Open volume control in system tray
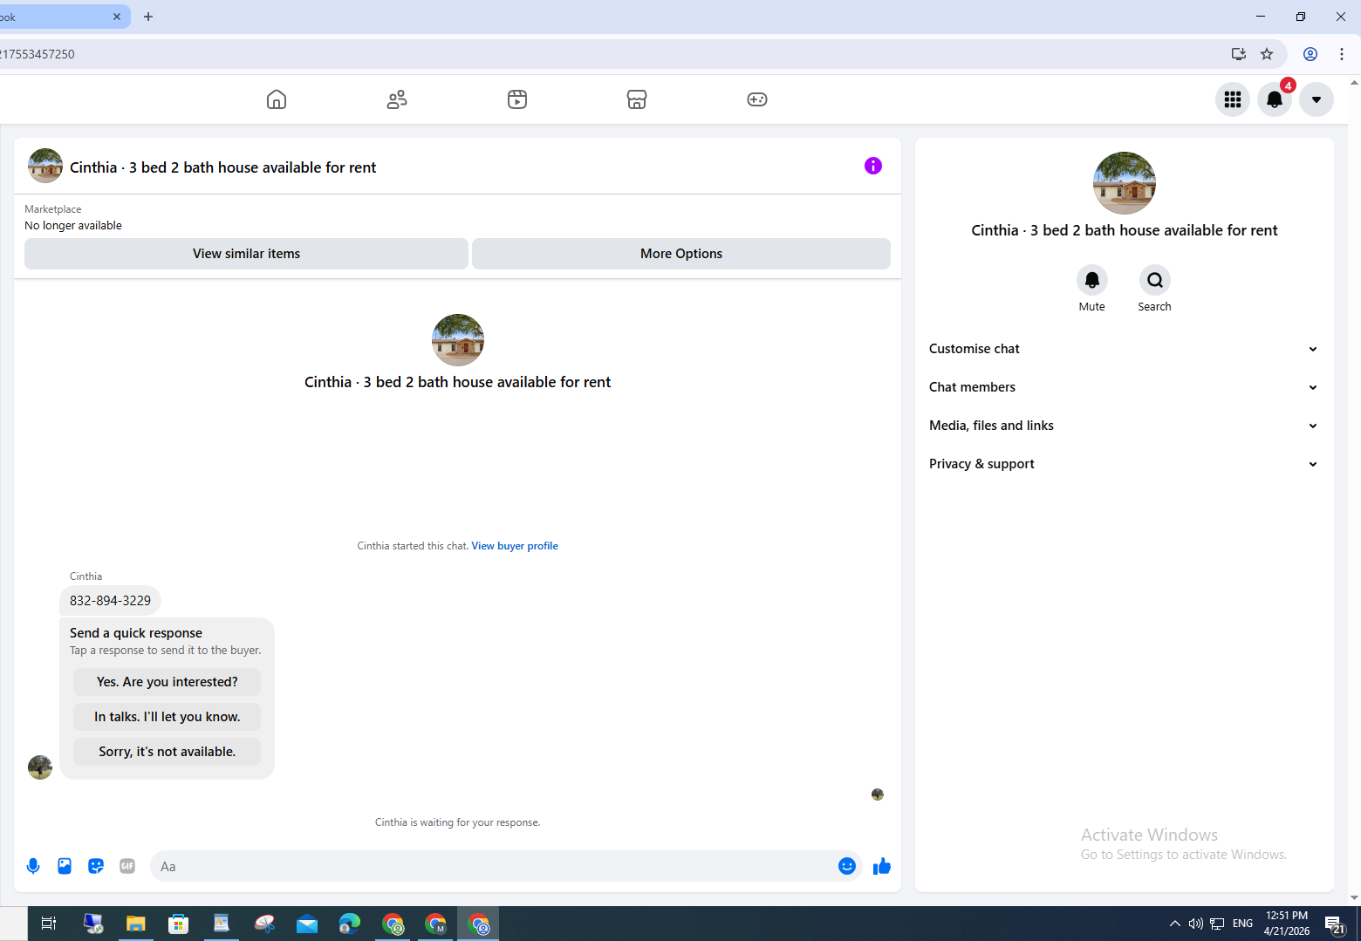Screen dimensions: 1361x941 click(1196, 924)
